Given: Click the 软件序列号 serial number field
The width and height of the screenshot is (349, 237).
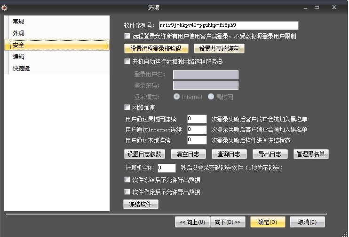Looking at the screenshot, I should 229,25.
